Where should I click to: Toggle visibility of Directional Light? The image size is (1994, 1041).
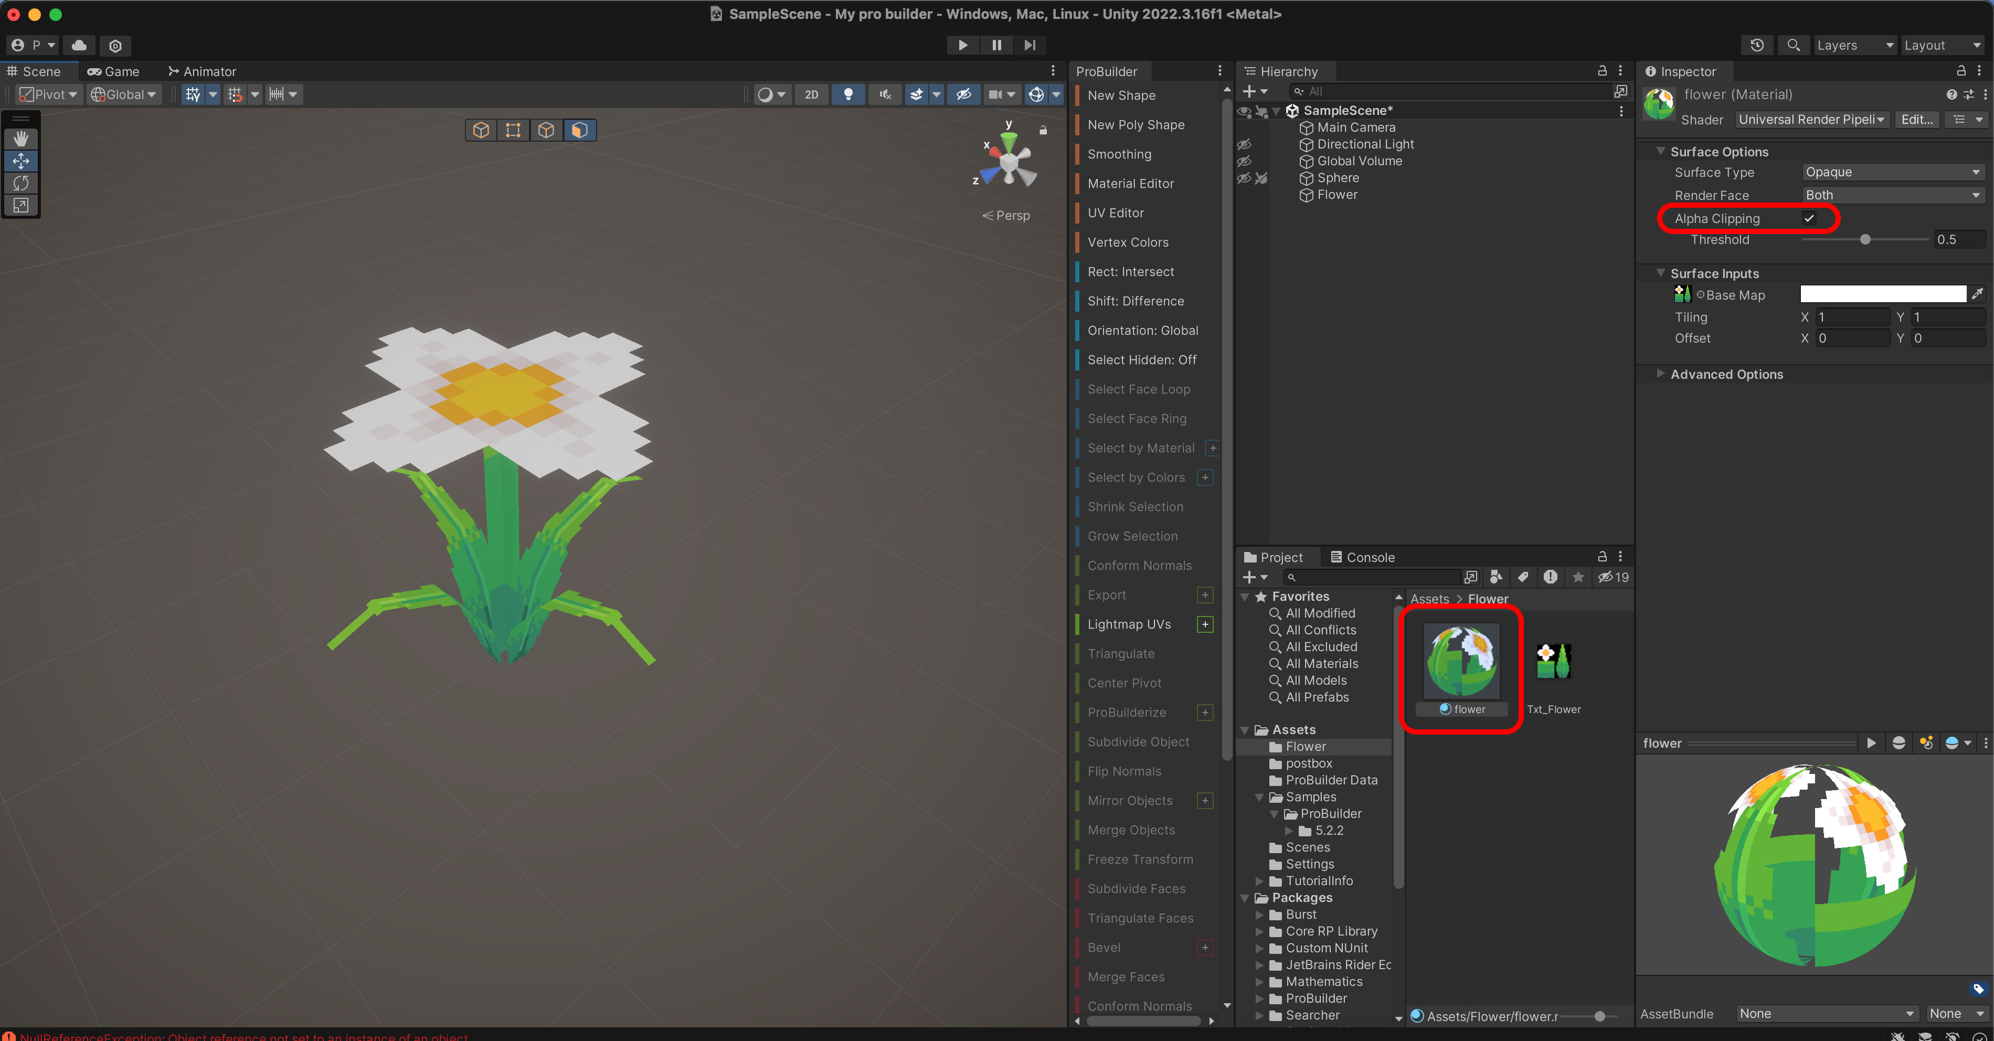point(1244,145)
